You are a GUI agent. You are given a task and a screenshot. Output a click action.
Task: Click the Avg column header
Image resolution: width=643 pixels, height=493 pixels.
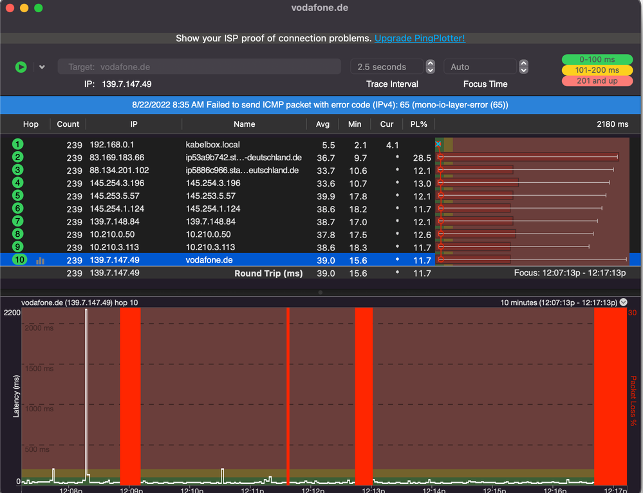point(322,124)
